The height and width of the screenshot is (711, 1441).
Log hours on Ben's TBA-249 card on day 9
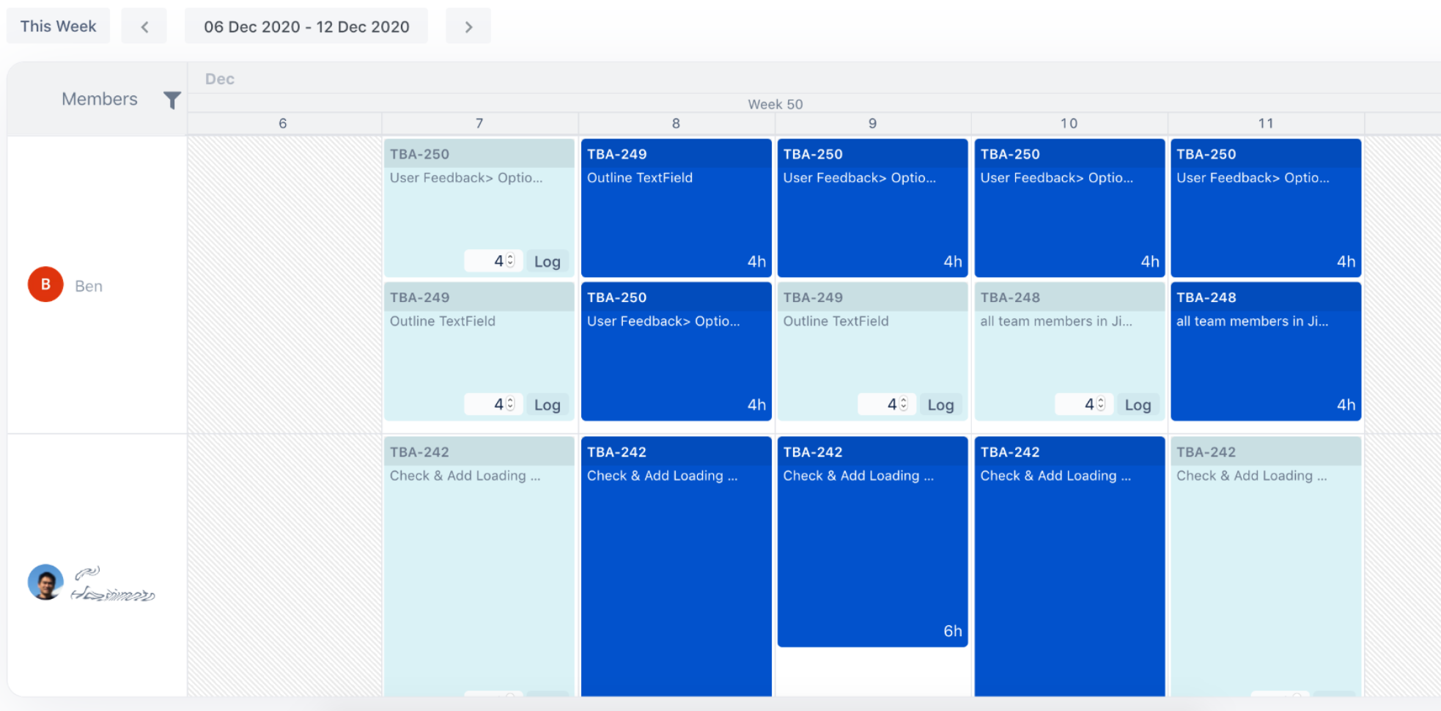(940, 405)
